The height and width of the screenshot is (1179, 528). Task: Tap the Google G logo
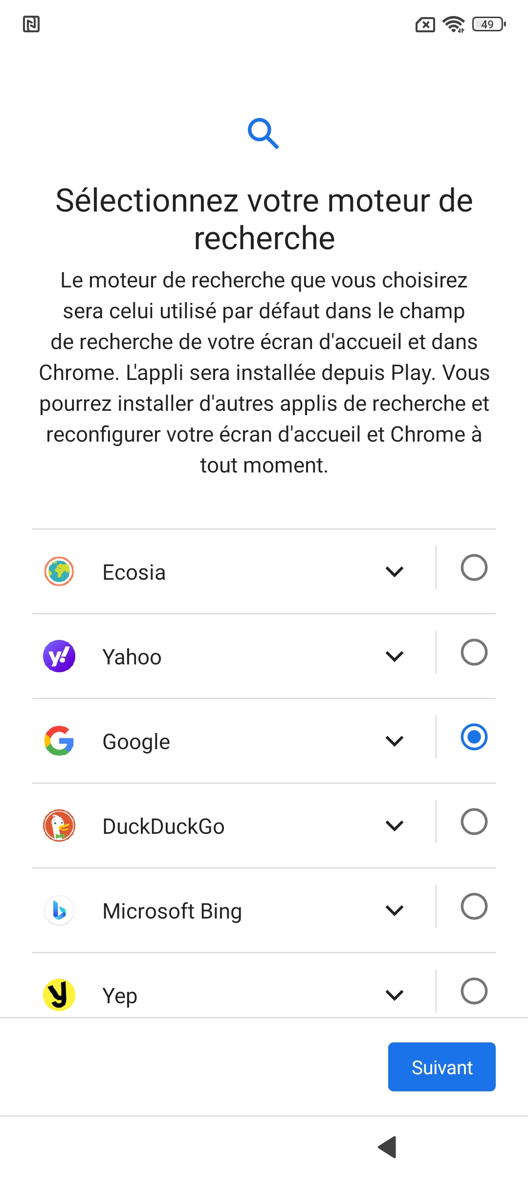tap(59, 741)
